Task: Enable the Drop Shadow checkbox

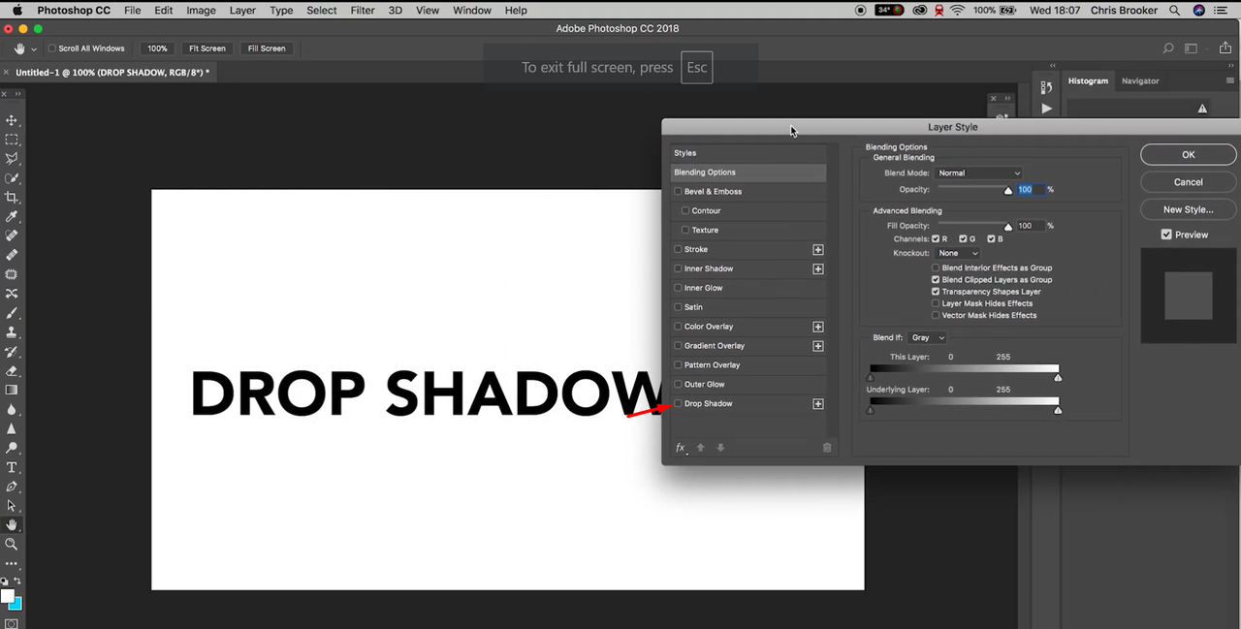Action: point(678,403)
